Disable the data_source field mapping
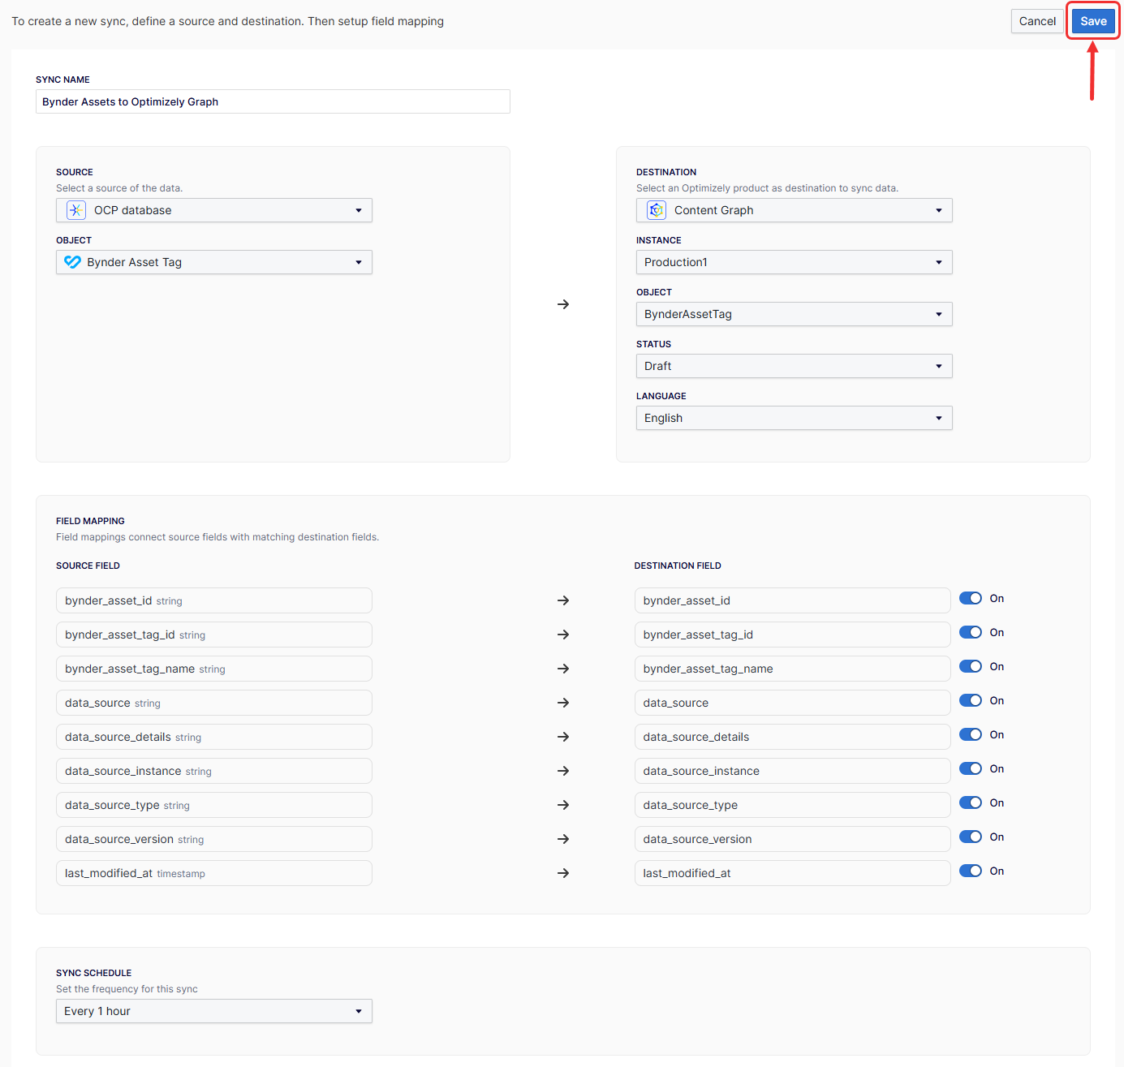This screenshot has width=1124, height=1067. point(971,700)
